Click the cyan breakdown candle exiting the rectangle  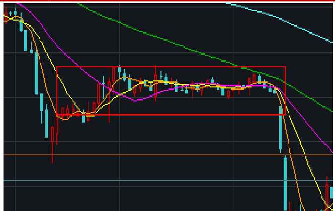click(280, 128)
